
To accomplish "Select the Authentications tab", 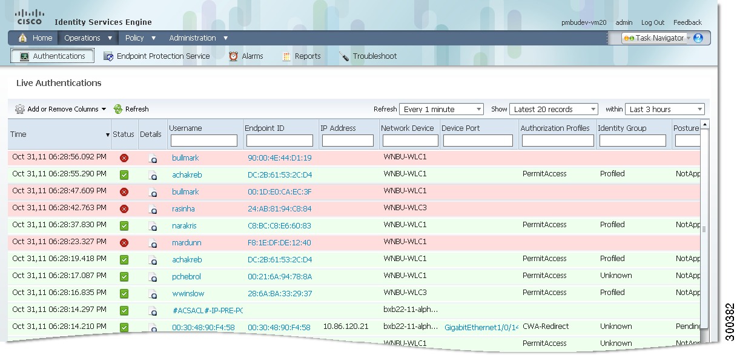I will click(x=53, y=56).
